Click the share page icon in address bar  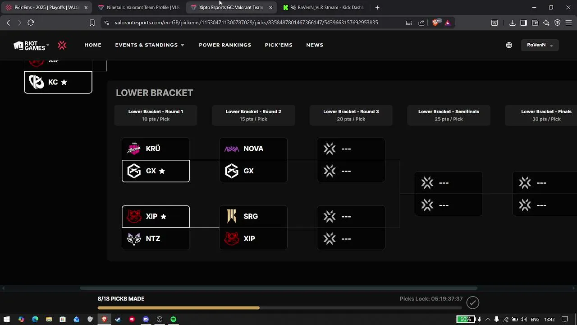[421, 23]
